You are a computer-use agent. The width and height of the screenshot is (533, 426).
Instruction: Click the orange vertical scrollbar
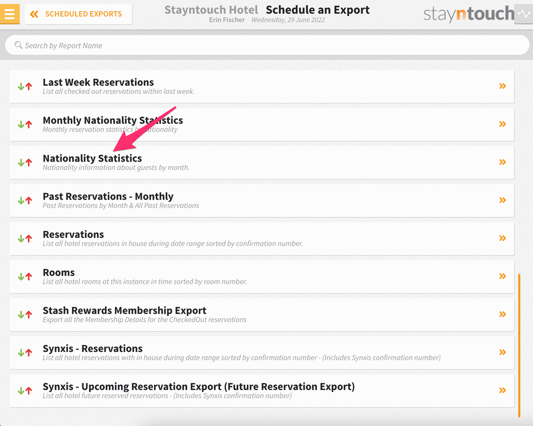pos(519,345)
